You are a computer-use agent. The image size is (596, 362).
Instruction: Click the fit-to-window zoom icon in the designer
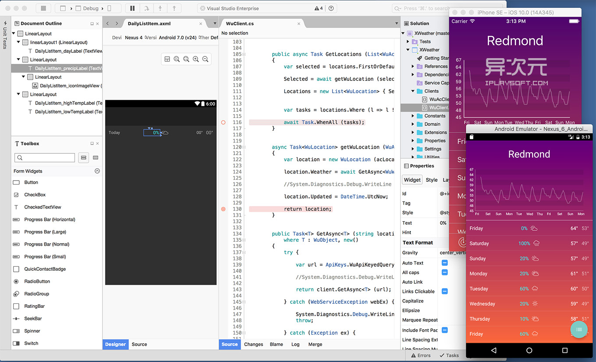point(177,59)
